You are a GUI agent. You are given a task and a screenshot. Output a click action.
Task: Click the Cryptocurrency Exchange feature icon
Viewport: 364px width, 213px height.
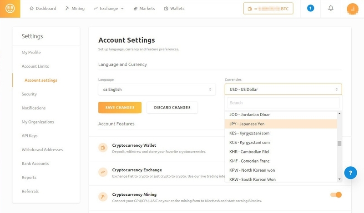point(103,172)
